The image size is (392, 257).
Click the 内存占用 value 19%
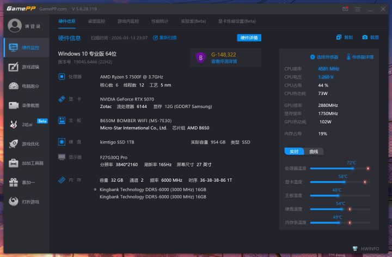click(x=322, y=134)
